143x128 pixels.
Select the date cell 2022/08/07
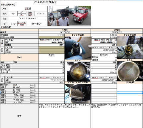click(x=65, y=32)
